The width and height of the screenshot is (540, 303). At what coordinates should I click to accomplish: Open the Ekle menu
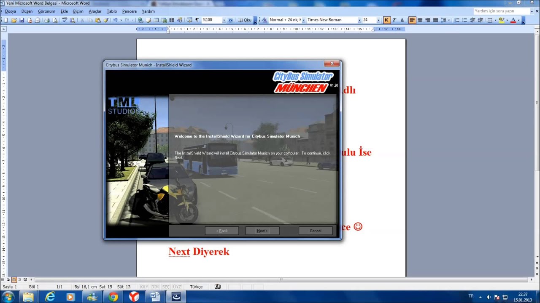[64, 11]
